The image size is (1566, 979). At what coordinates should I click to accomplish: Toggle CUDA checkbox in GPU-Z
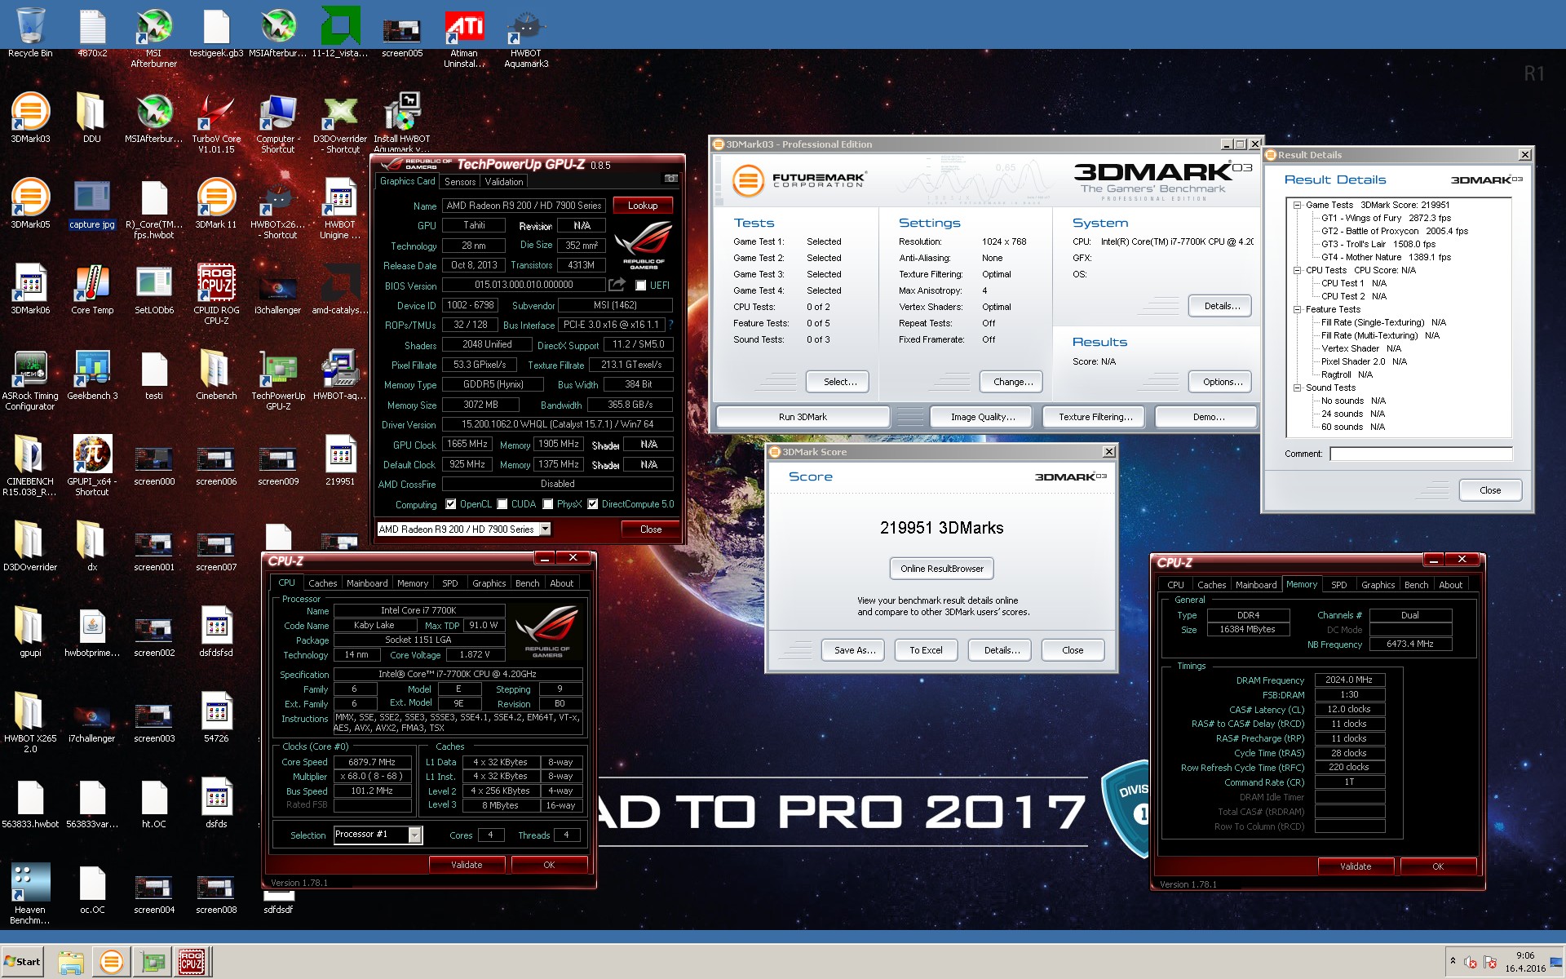(502, 504)
